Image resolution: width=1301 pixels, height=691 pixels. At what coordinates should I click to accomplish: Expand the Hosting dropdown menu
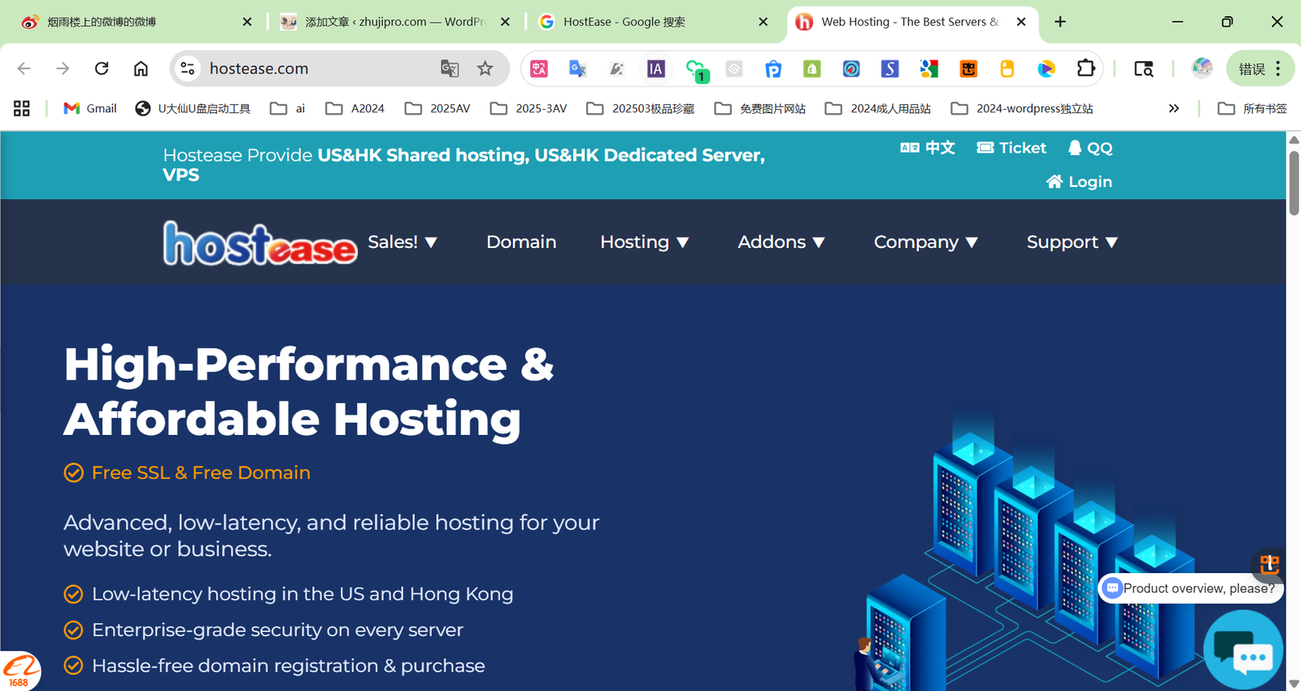tap(644, 242)
